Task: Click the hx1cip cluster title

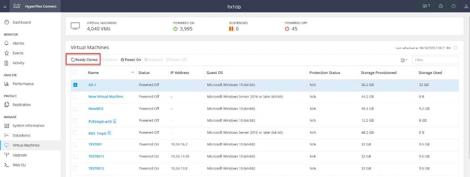Action: (234, 7)
